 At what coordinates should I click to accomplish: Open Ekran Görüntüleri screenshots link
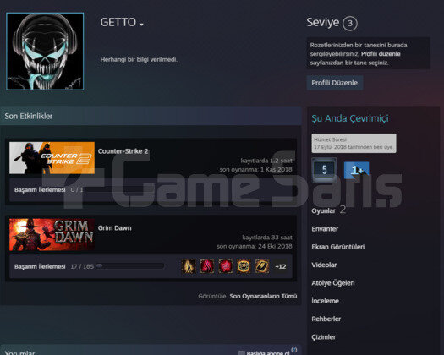tap(338, 247)
